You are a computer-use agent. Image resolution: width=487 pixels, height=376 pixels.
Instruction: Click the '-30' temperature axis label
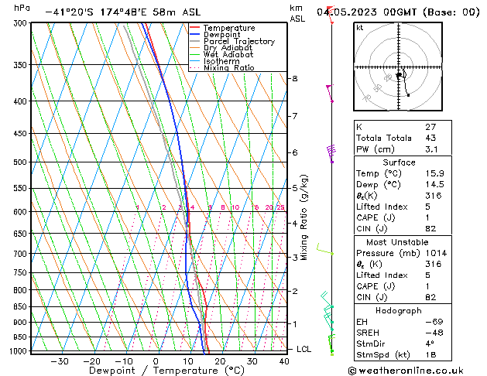(60, 362)
